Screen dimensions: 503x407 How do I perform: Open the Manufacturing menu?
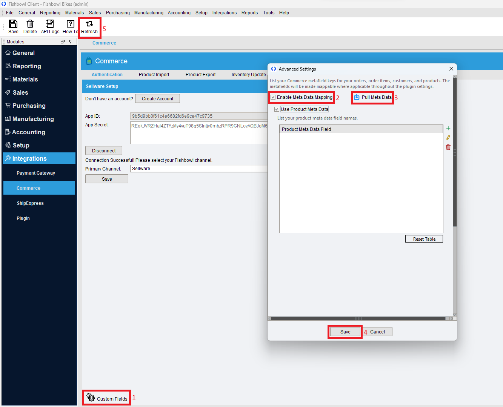pyautogui.click(x=149, y=12)
